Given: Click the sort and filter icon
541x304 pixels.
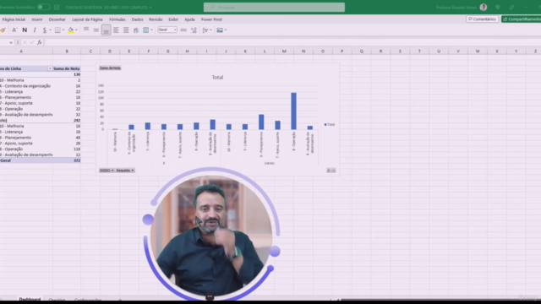Looking at the screenshot, I should coord(205,30).
